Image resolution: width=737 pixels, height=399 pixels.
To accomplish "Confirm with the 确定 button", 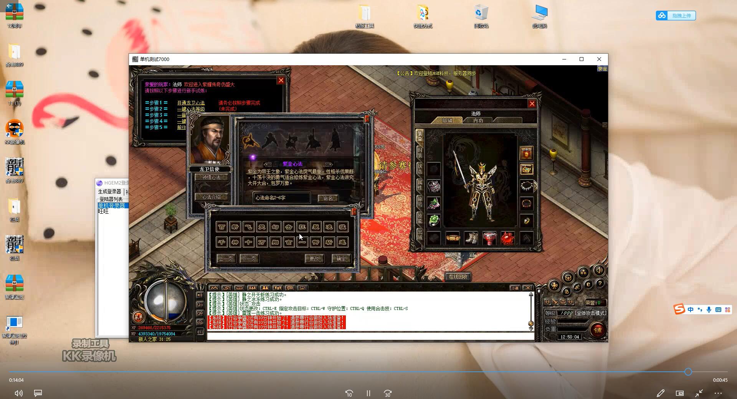I will click(341, 259).
